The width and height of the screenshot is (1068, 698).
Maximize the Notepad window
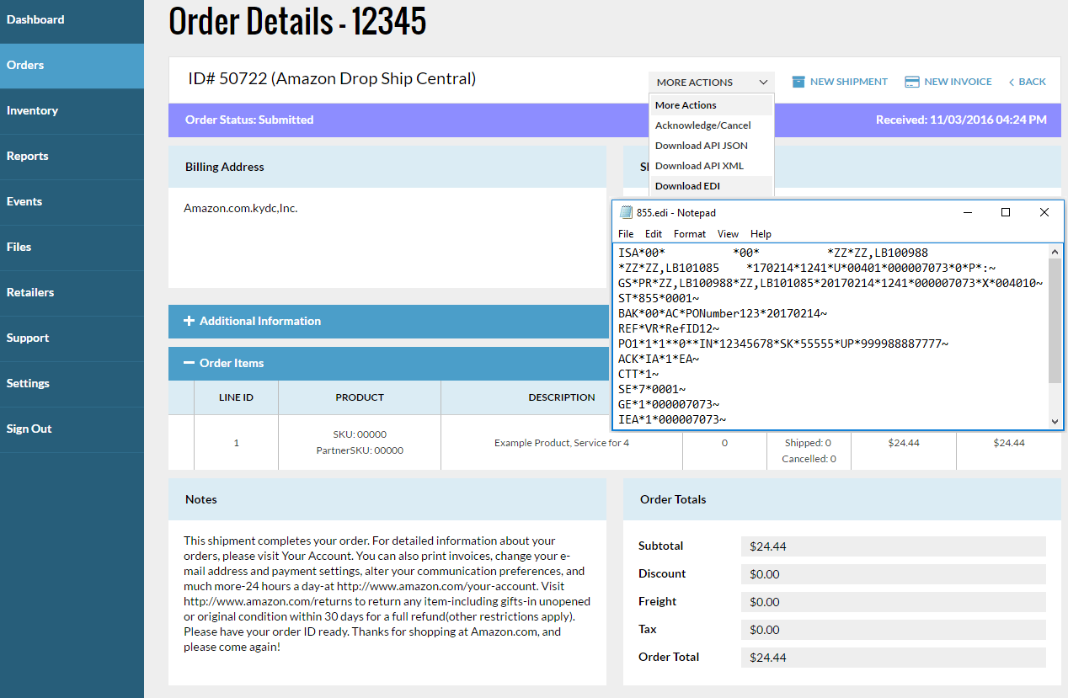pos(1005,213)
